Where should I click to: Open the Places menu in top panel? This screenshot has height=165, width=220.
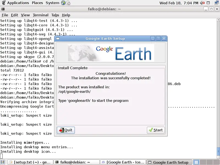37,3
